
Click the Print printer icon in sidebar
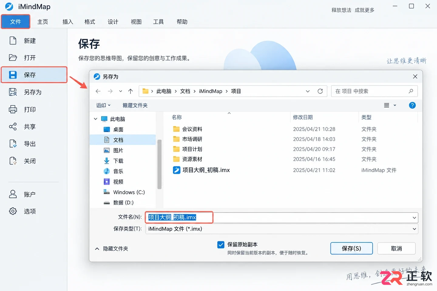point(13,109)
